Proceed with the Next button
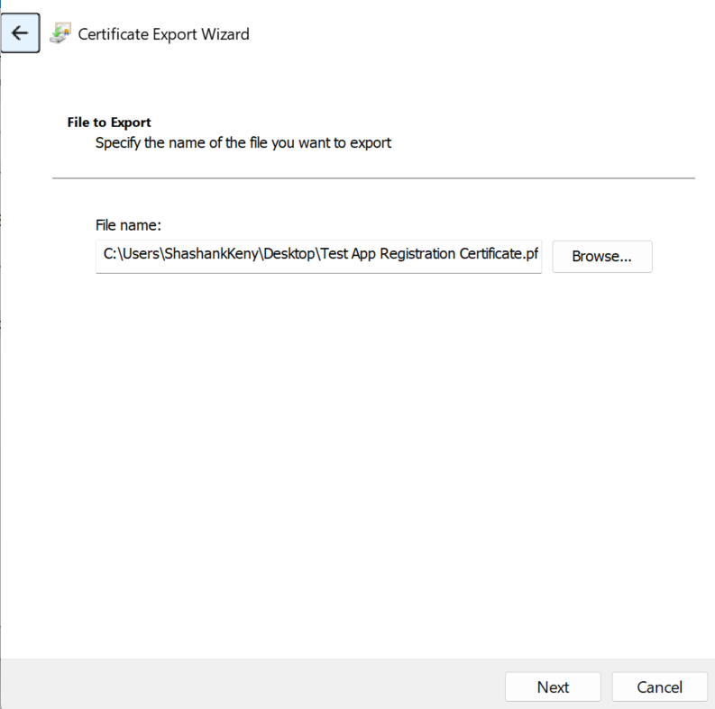 553,686
